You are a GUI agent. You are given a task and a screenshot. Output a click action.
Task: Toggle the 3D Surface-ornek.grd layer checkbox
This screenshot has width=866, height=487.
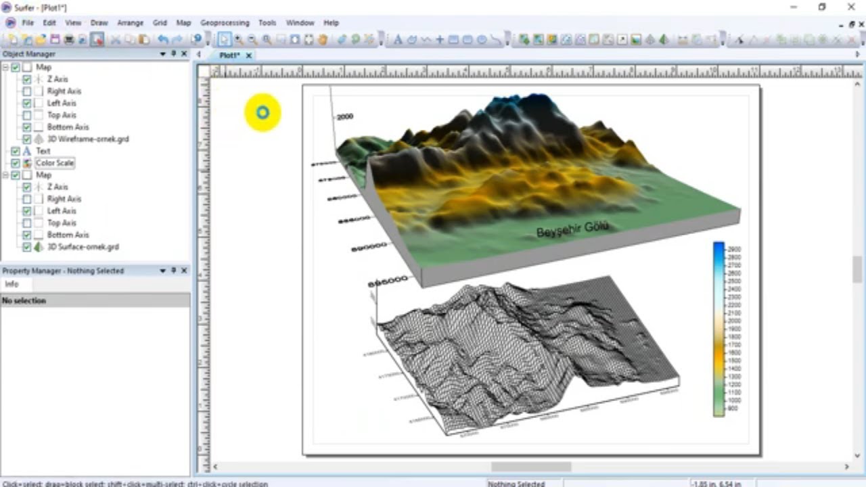coord(27,247)
